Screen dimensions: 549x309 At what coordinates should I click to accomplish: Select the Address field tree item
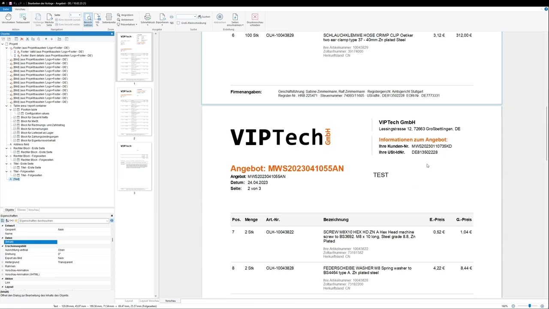coord(21,144)
